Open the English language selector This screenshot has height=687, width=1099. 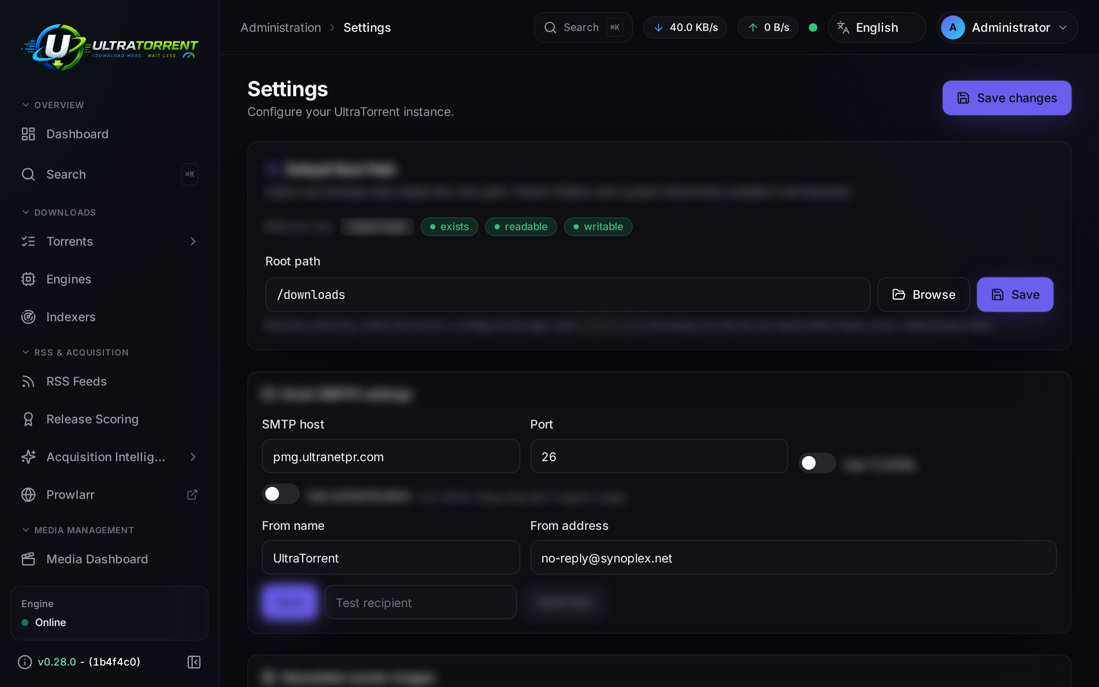pyautogui.click(x=877, y=27)
